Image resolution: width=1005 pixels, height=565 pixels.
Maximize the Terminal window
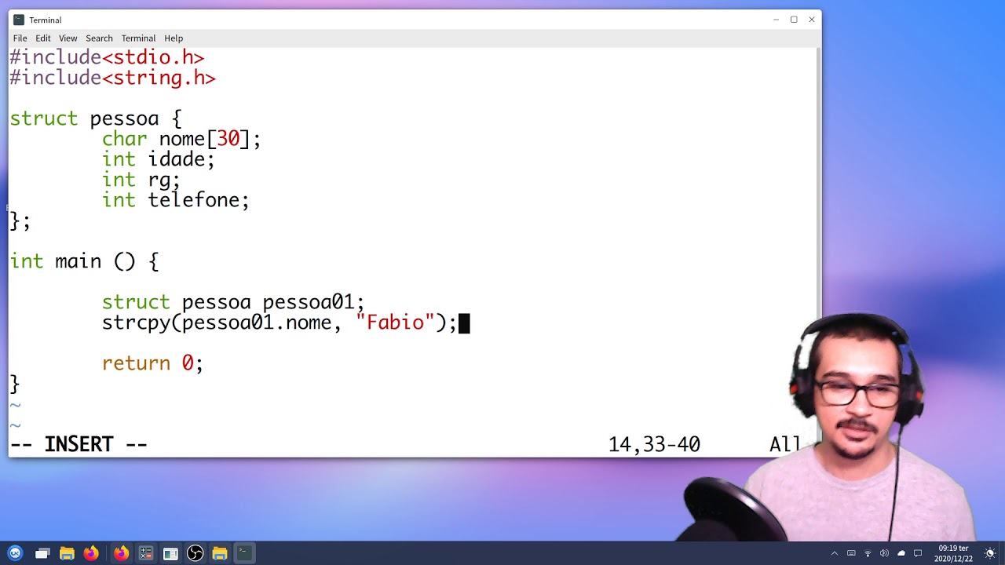tap(794, 20)
